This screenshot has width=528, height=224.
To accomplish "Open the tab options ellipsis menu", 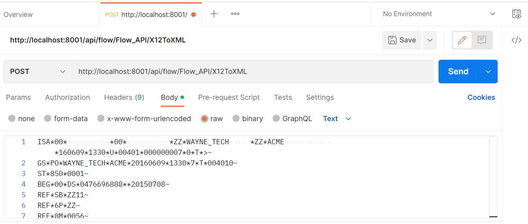I will [235, 14].
